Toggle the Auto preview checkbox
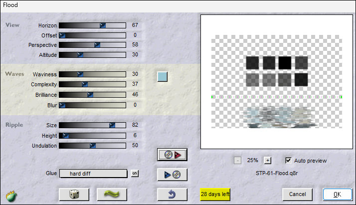The height and width of the screenshot is (205, 356). tap(288, 161)
